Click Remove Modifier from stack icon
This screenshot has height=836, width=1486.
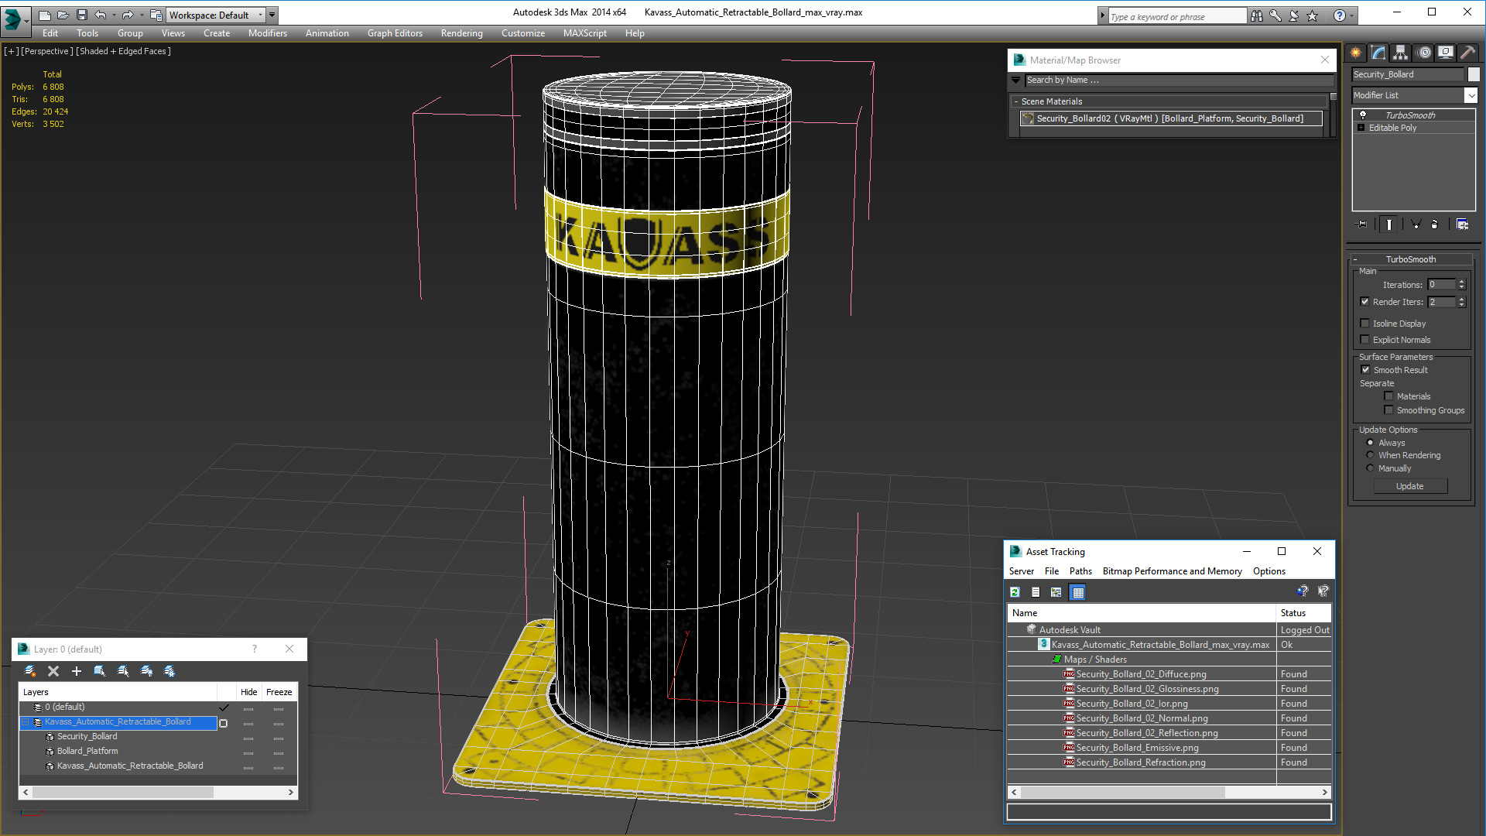1435,224
